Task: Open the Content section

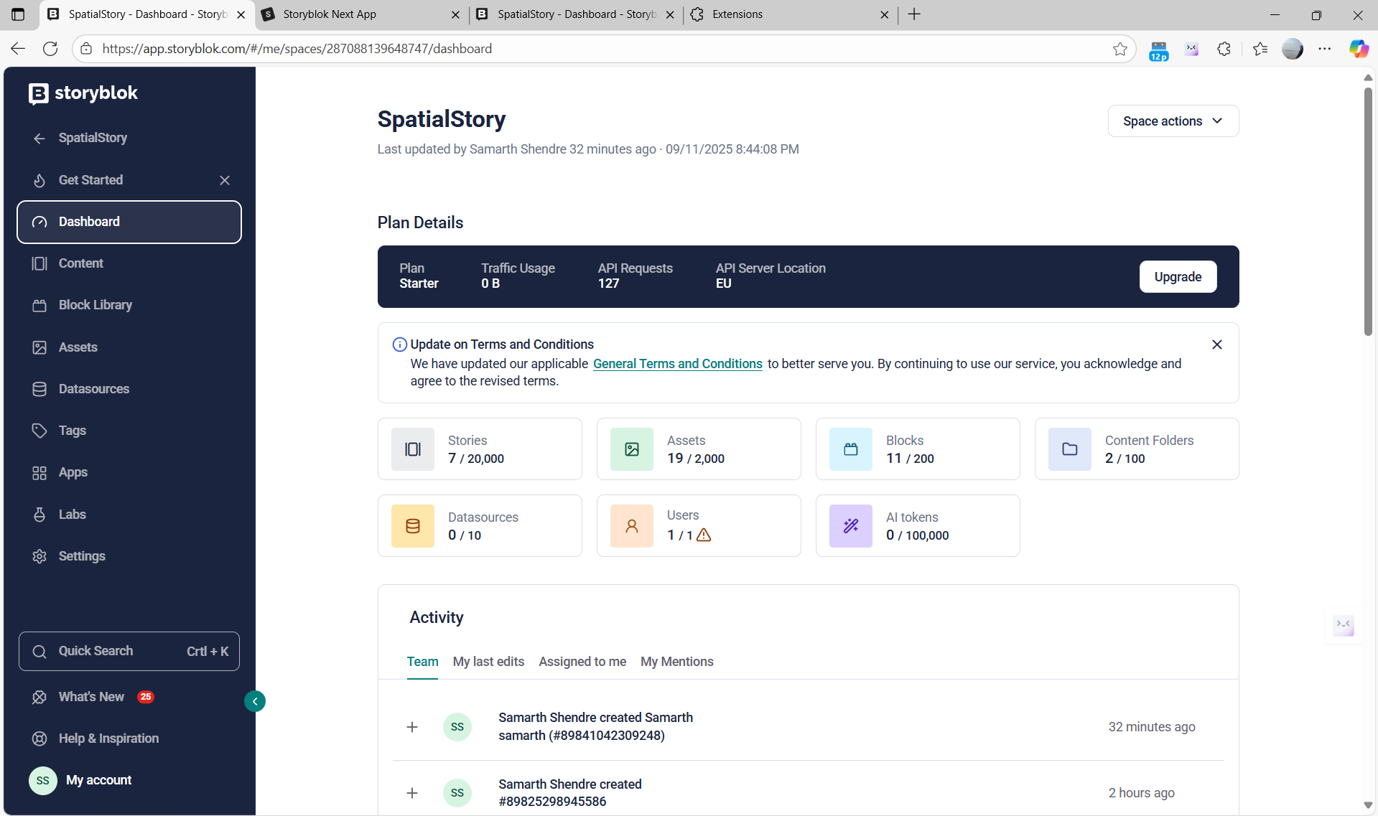Action: tap(129, 263)
